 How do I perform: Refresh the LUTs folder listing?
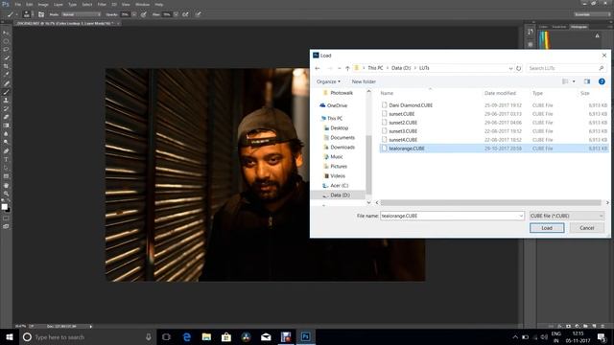[x=518, y=68]
